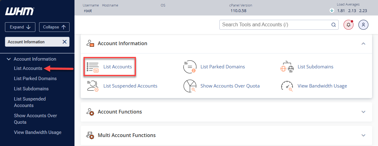Open the View Bandwidth Usage gauge icon

pos(287,86)
